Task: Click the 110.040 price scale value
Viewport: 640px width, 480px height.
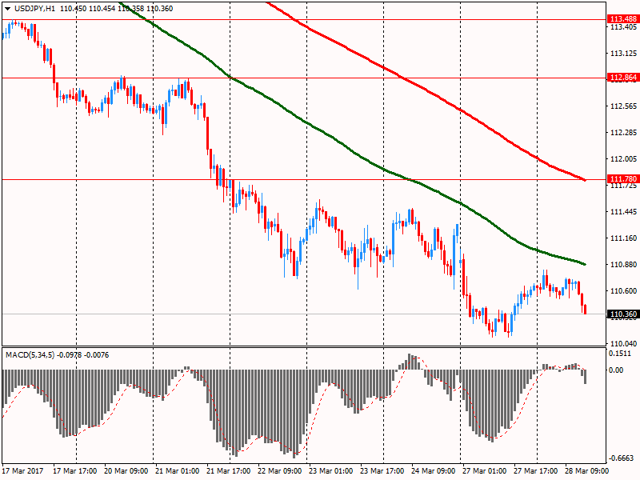Action: click(x=624, y=344)
